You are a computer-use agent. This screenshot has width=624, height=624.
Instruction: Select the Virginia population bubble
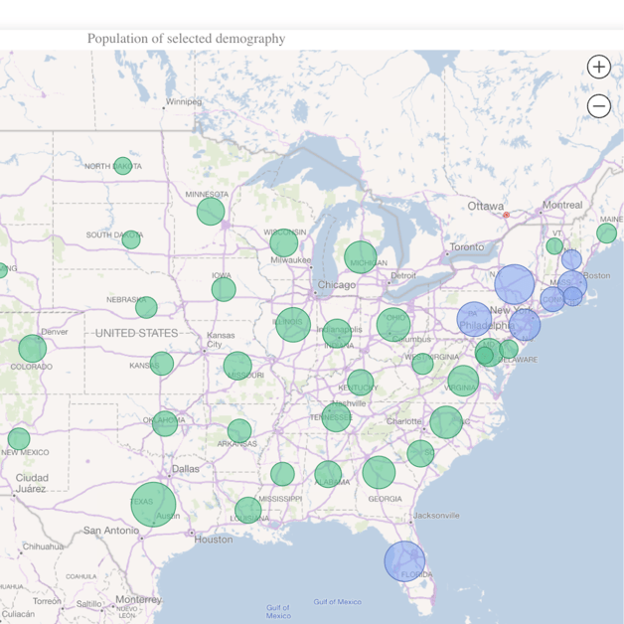463,381
